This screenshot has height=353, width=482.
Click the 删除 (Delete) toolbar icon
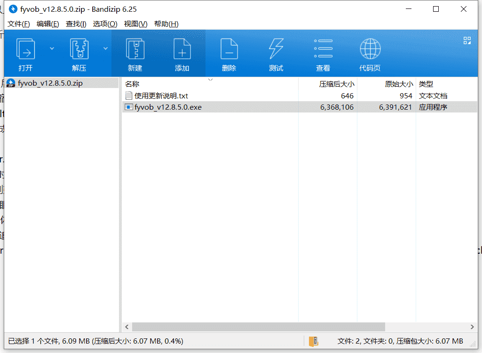click(229, 49)
